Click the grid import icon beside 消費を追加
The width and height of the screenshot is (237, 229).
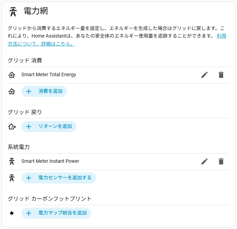tap(12, 91)
